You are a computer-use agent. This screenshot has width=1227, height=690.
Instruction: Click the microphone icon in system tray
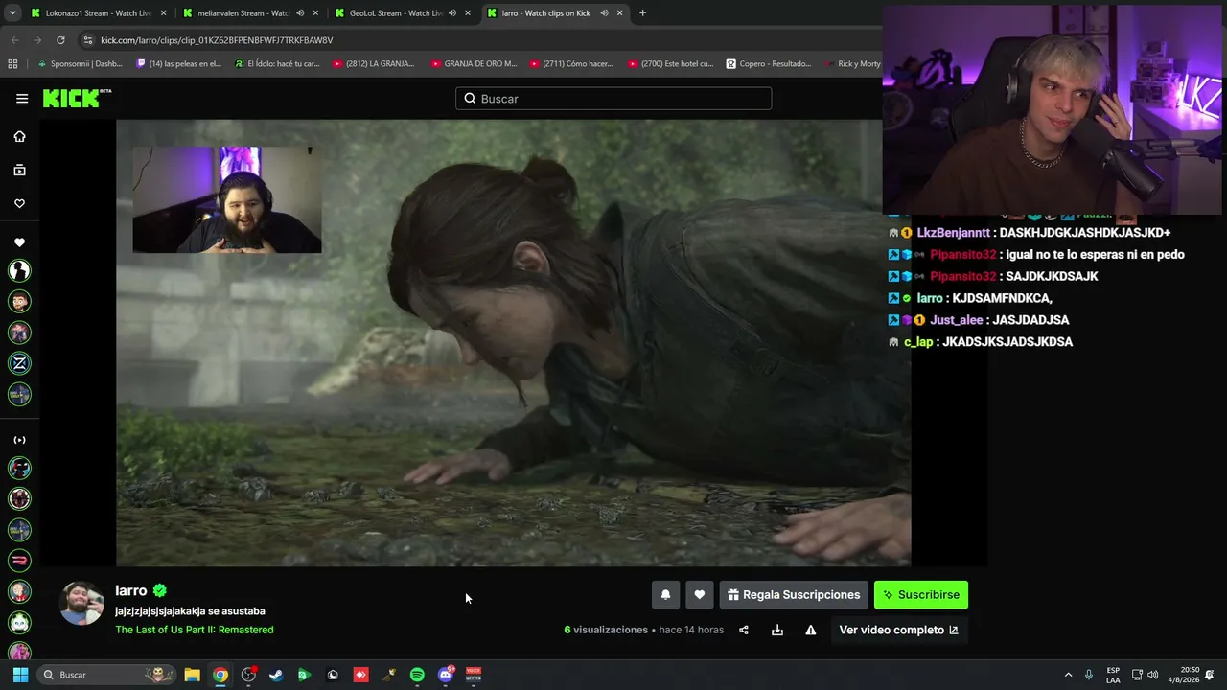pyautogui.click(x=1088, y=675)
